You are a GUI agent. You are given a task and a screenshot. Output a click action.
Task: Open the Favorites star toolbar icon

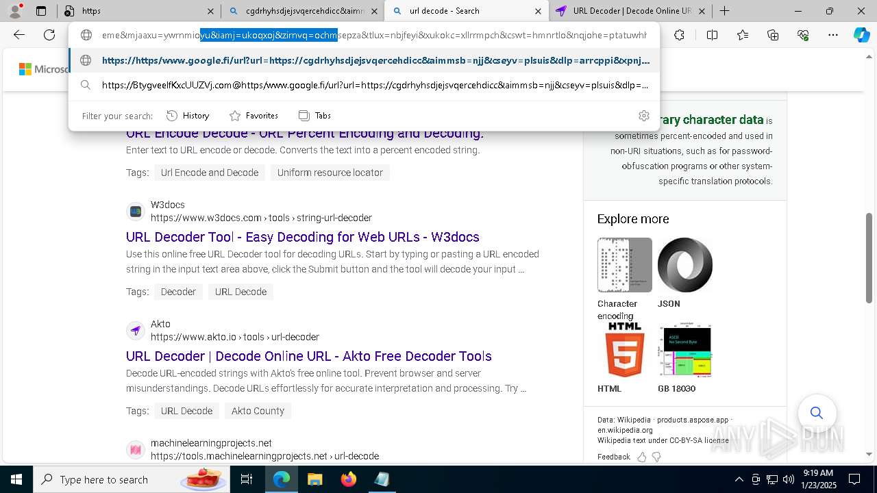(x=743, y=35)
